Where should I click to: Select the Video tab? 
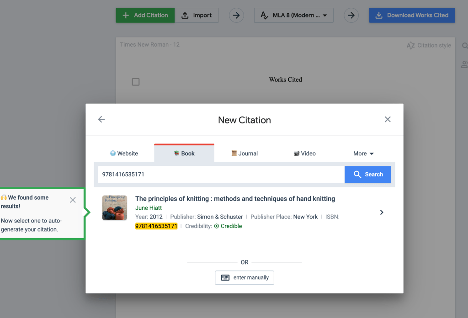pos(304,154)
